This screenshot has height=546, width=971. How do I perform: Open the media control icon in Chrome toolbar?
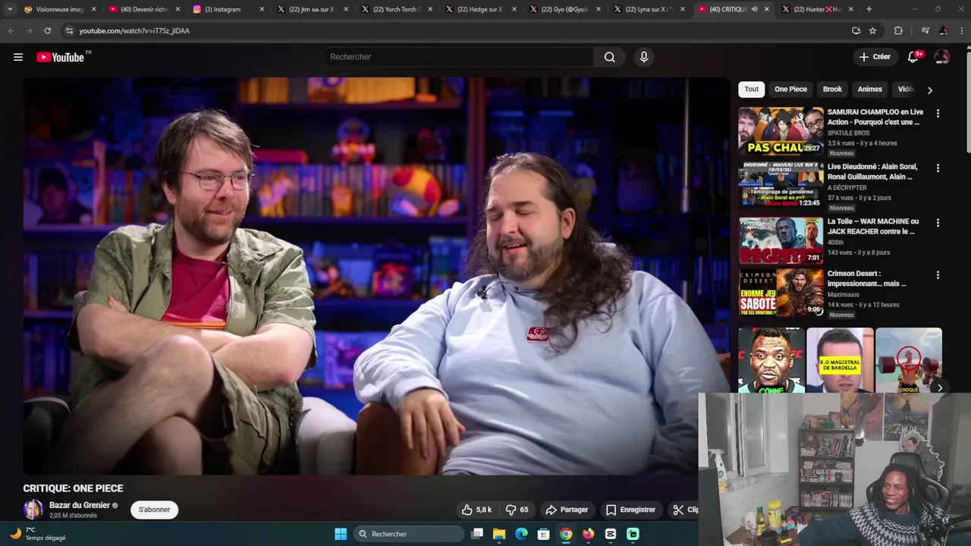tap(925, 30)
